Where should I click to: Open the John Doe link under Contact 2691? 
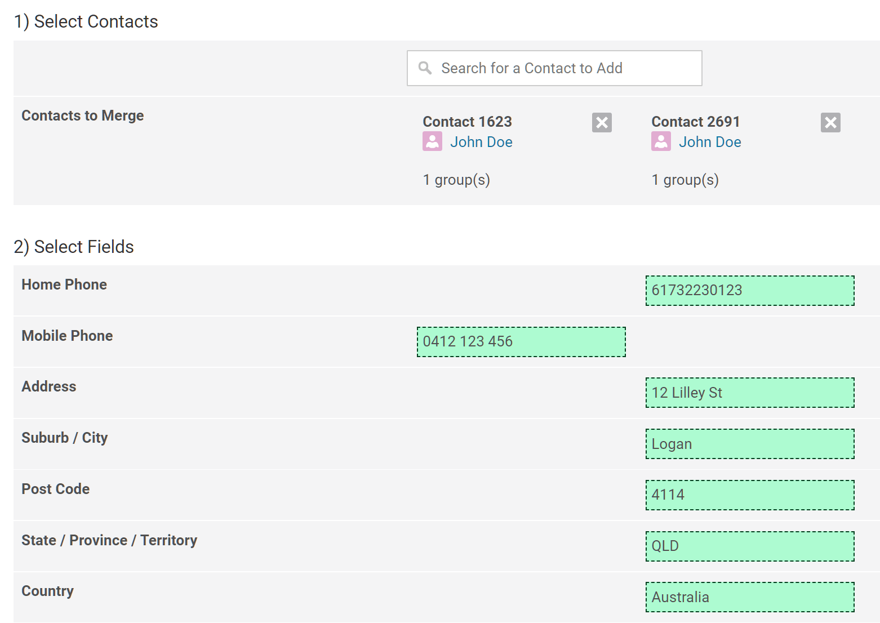coord(710,142)
